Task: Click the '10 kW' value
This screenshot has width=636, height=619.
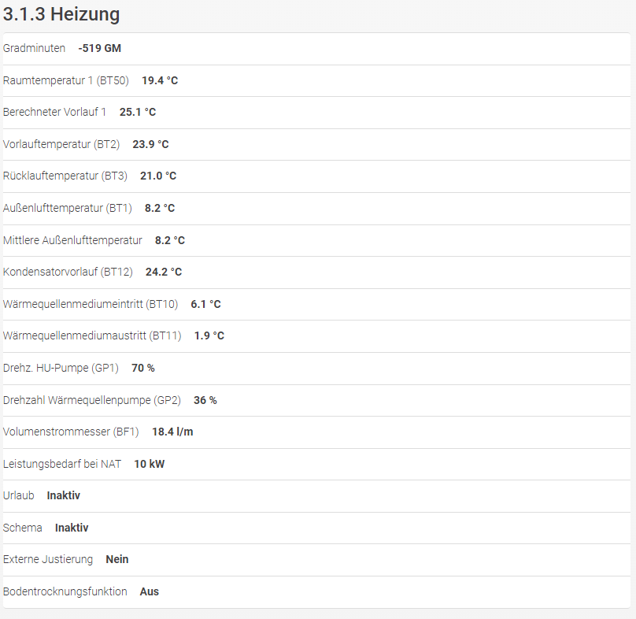Action: click(x=150, y=464)
